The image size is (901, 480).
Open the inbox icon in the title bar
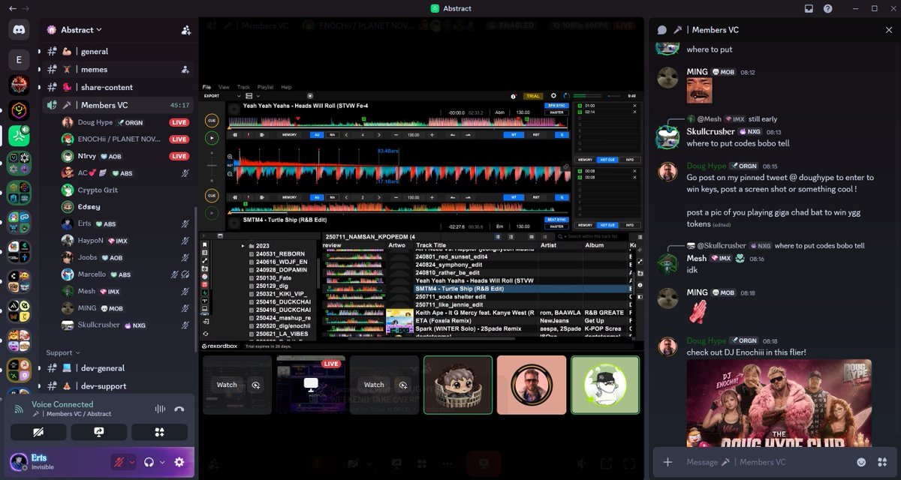pyautogui.click(x=809, y=8)
